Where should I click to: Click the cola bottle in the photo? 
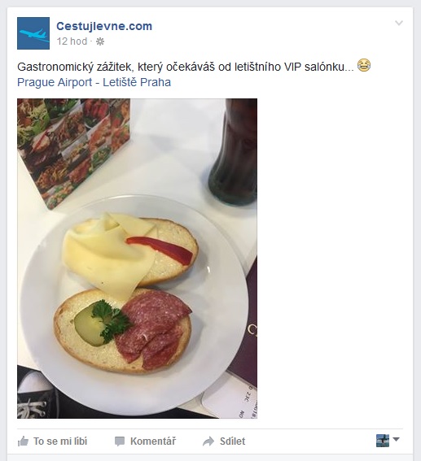click(233, 151)
